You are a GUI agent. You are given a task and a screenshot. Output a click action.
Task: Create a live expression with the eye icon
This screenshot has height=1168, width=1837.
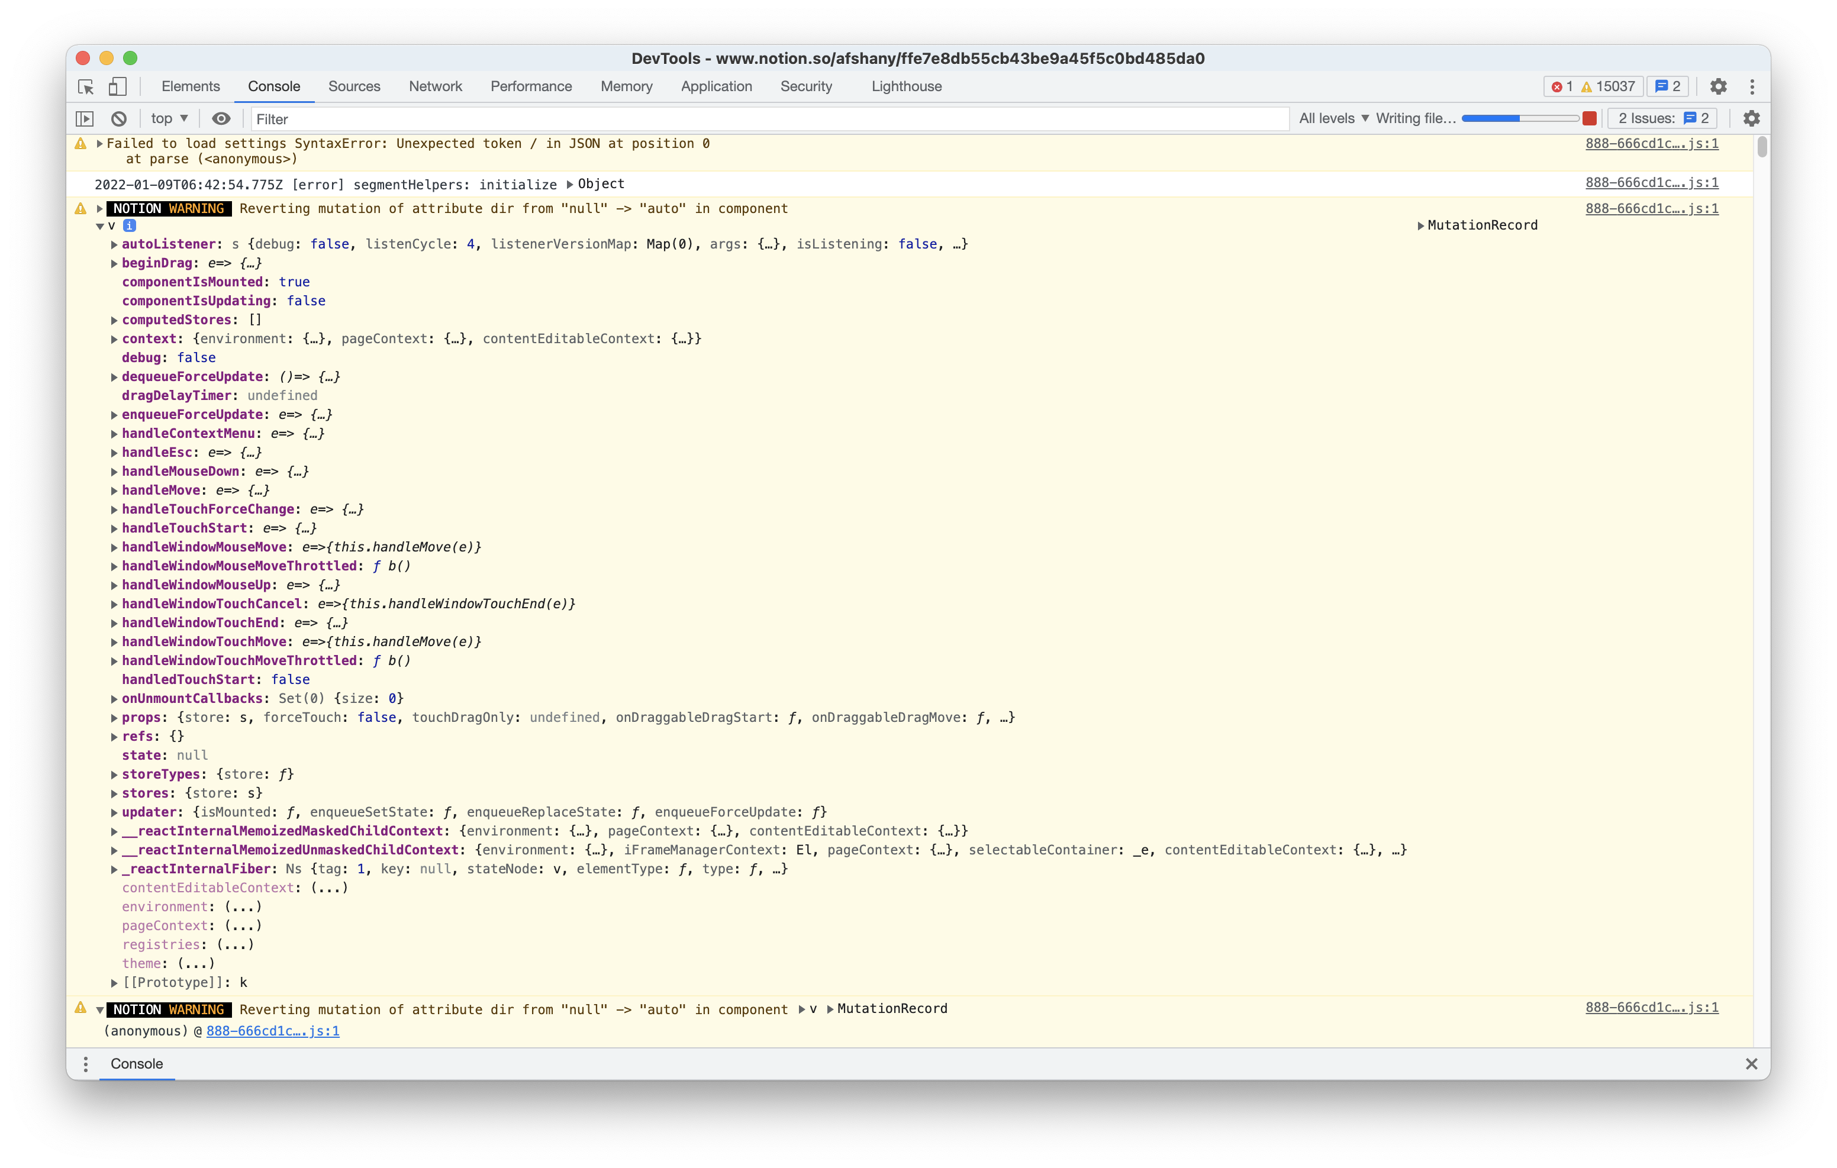[221, 118]
